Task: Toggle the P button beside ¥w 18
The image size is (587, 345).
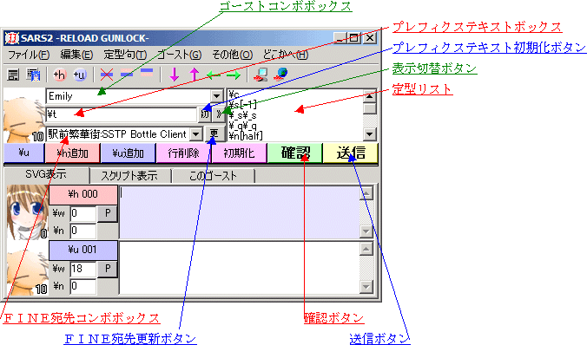Action: (x=108, y=269)
